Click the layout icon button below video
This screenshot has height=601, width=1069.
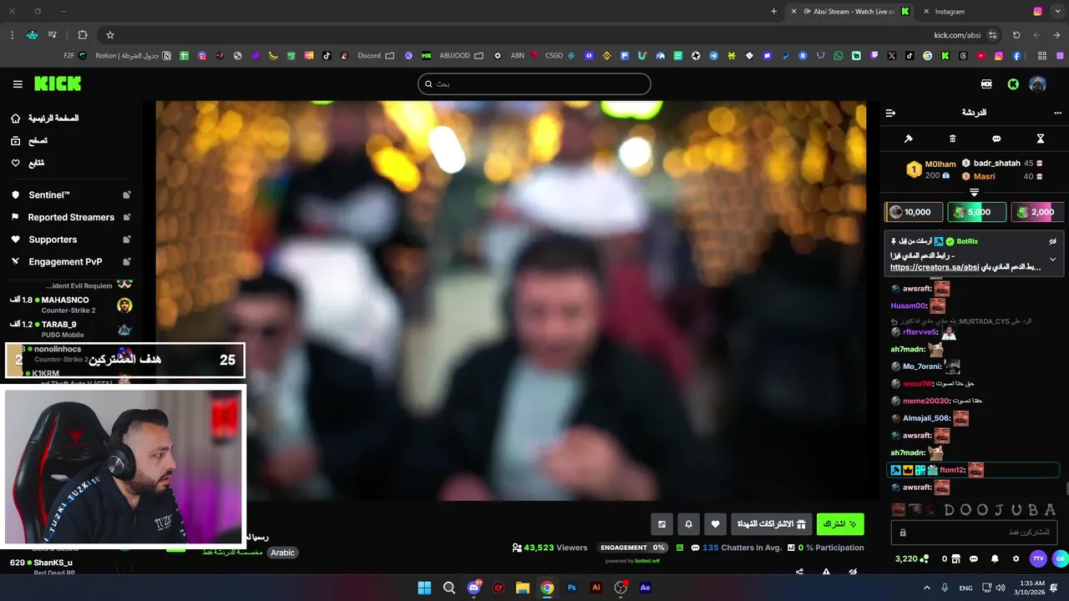coord(662,524)
